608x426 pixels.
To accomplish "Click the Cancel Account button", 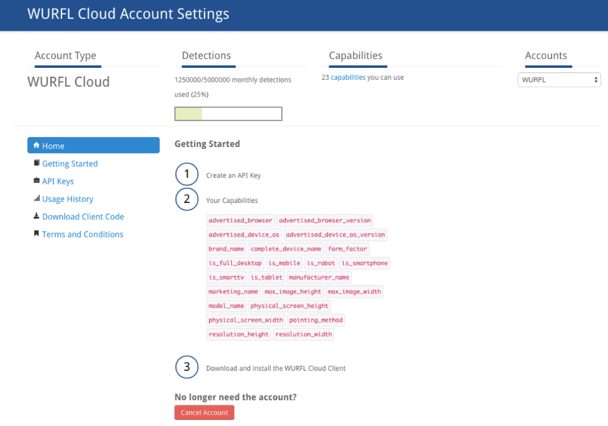I will pos(204,413).
